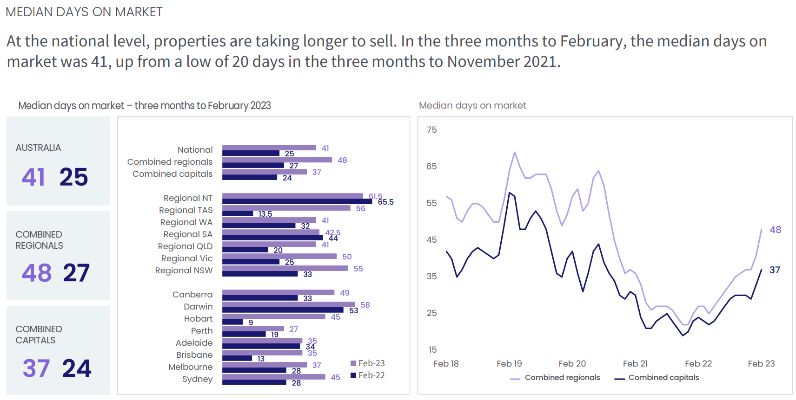
Task: Click the MEDIAN DAYS ON MARKET heading
Action: tap(84, 12)
